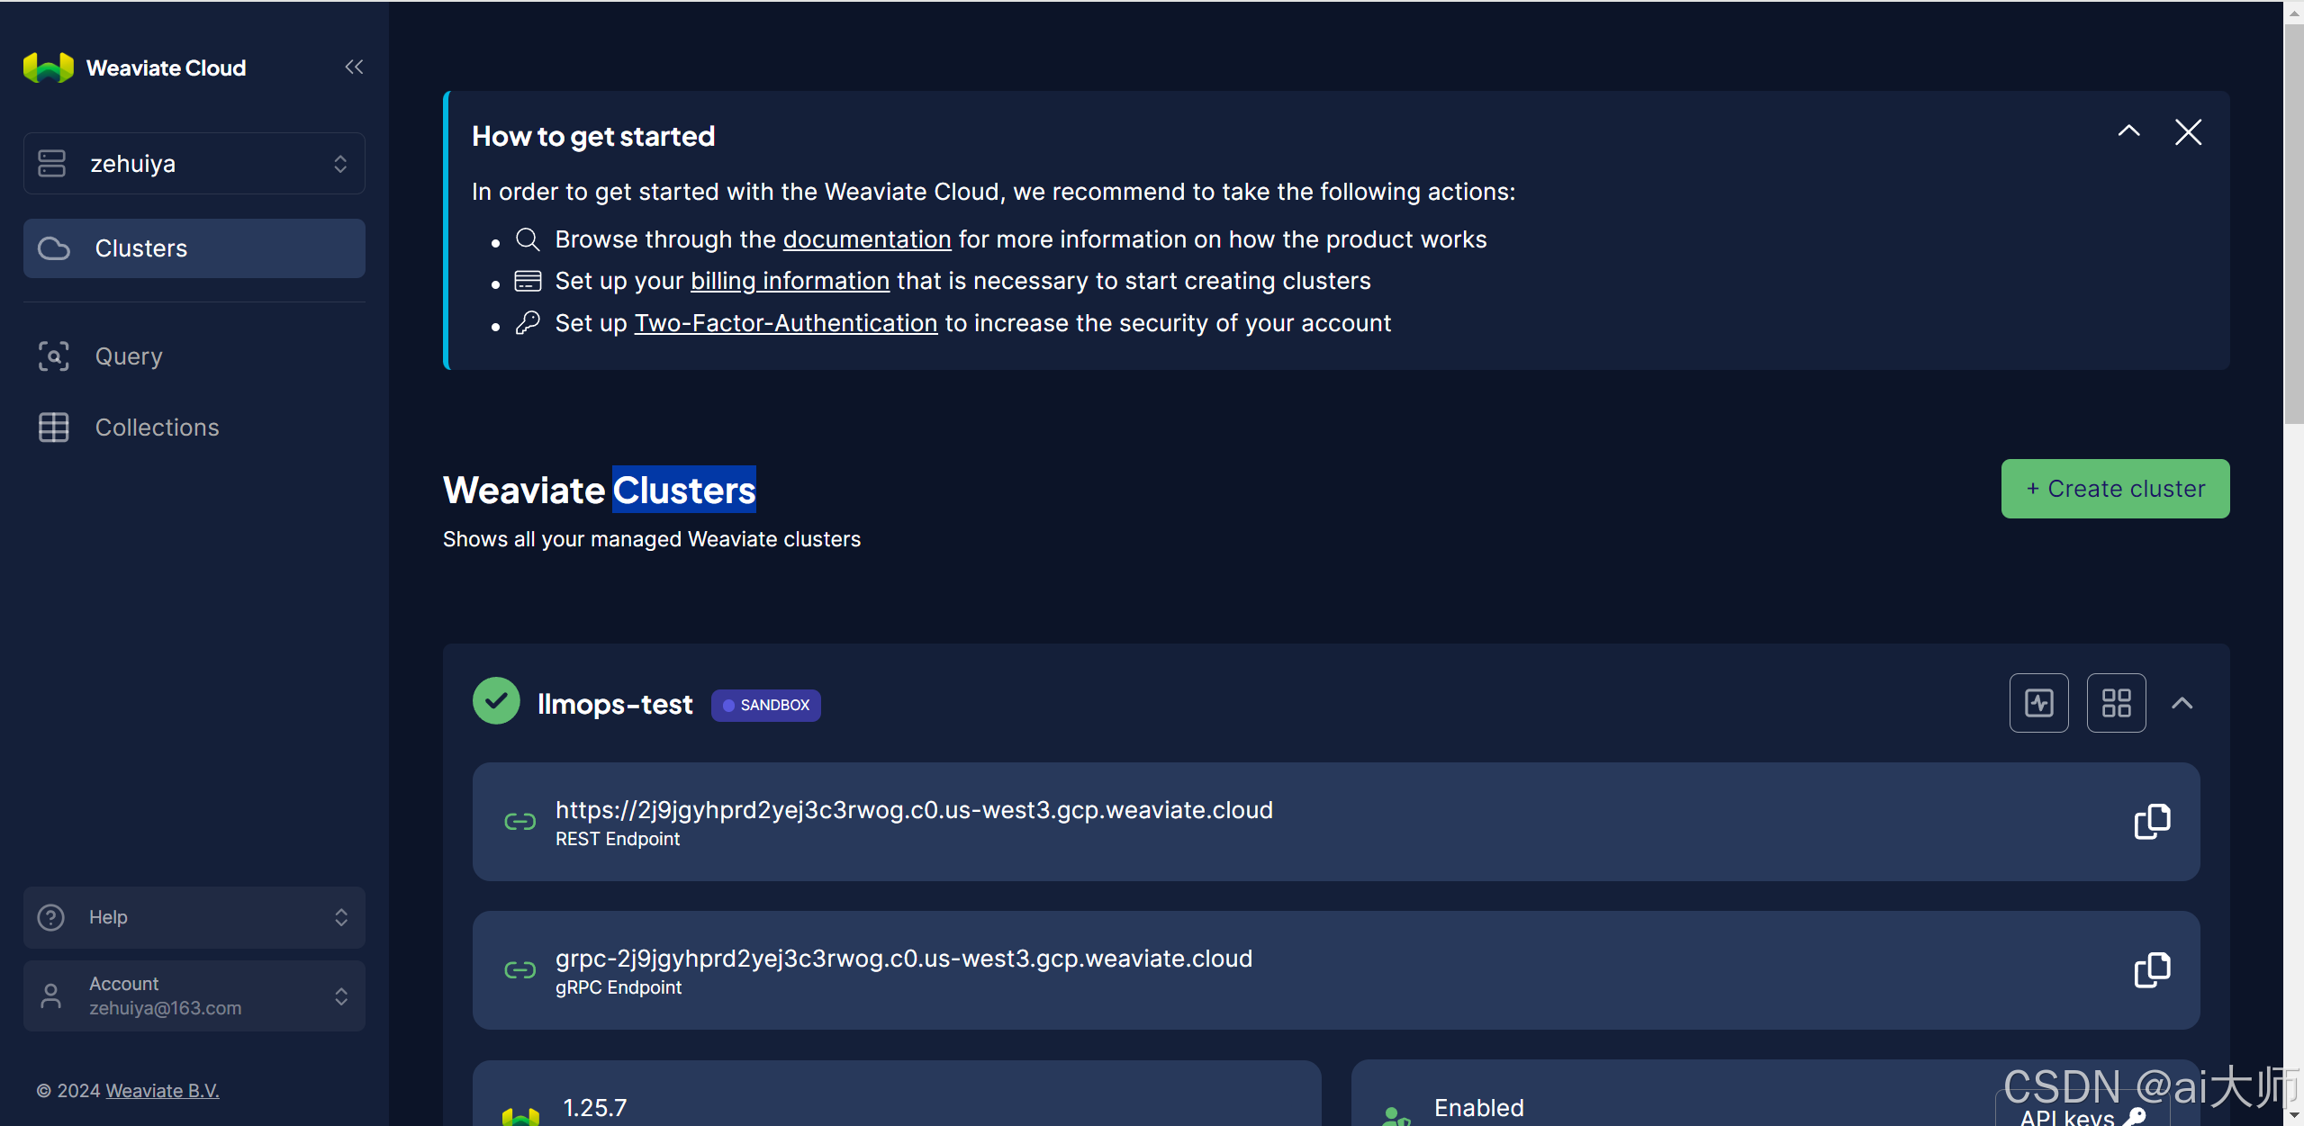Open the Account zehuiya@163.com dropdown
This screenshot has width=2304, height=1126.
194,995
